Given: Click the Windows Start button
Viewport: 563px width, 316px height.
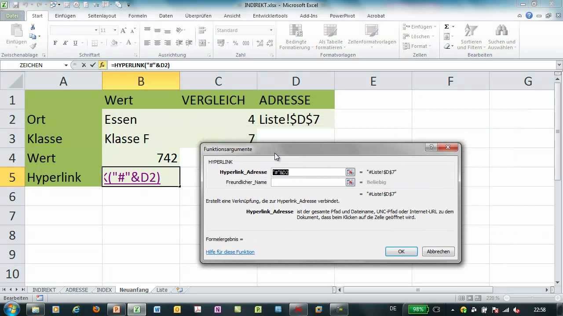Looking at the screenshot, I should 11,309.
